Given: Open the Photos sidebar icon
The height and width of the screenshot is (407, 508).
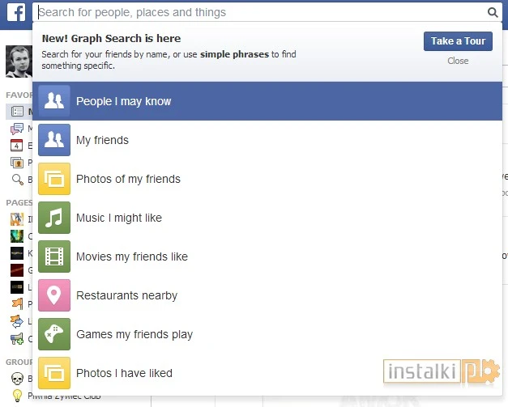Looking at the screenshot, I should (x=17, y=162).
